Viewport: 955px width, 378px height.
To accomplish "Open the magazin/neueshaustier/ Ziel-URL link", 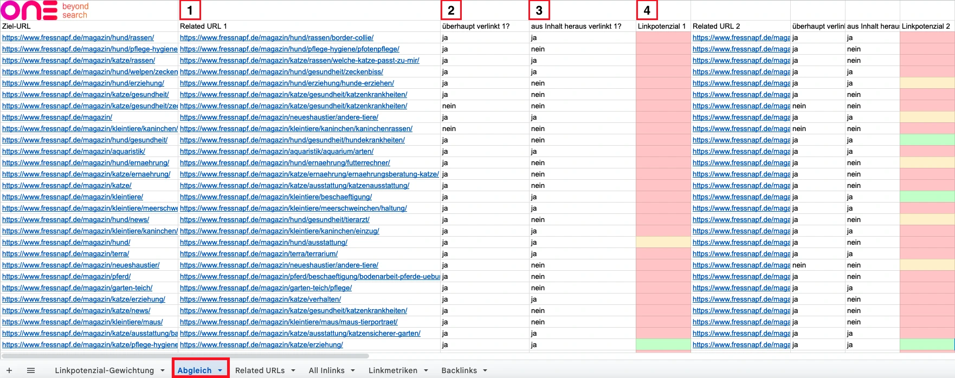I will tap(81, 265).
